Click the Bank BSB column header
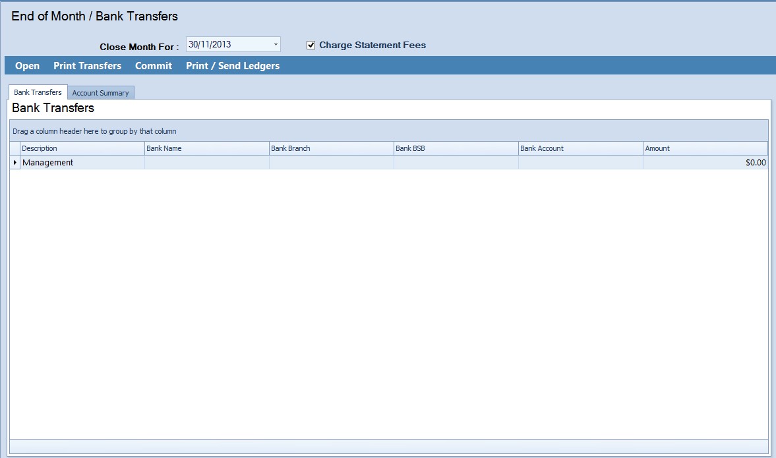Viewport: 776px width, 458px height. 456,148
